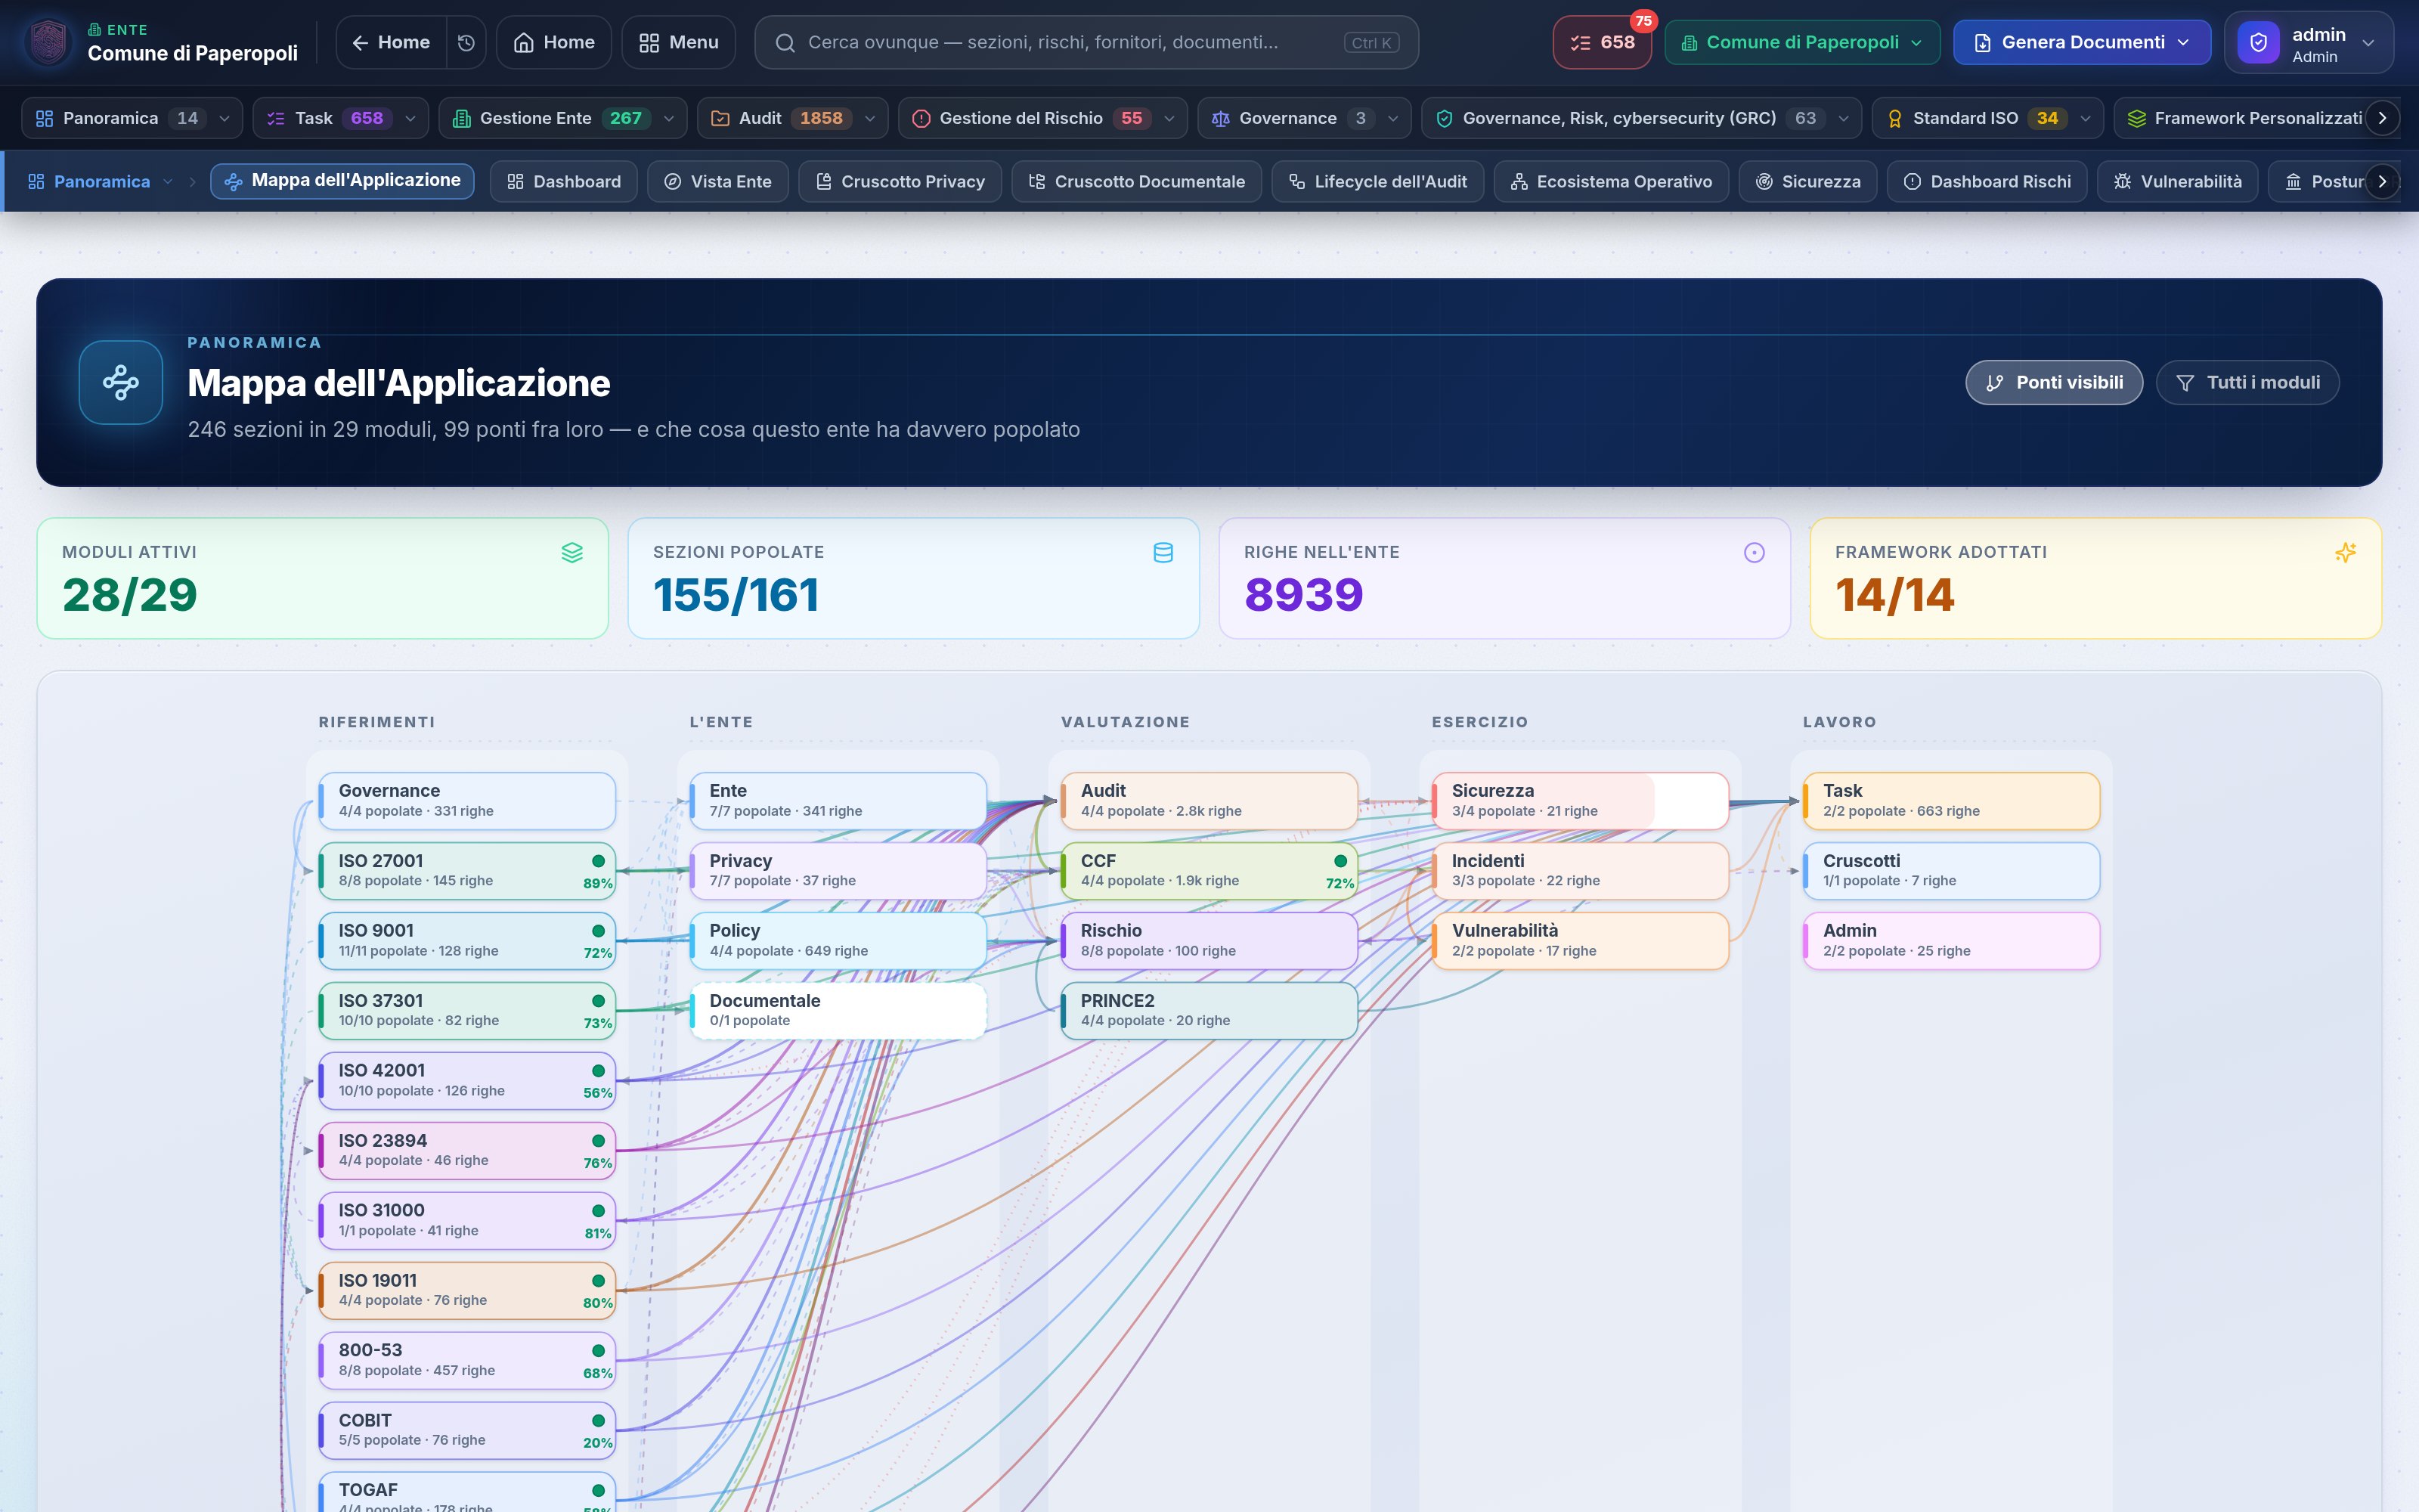Click the Comune di Paperopoli shield logo
The image size is (2419, 1512).
pos(48,42)
